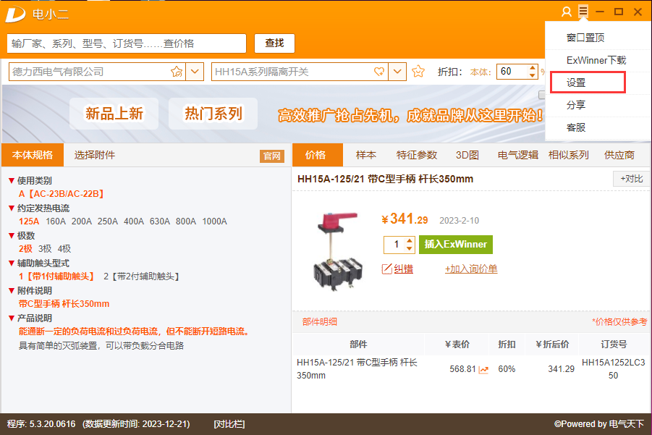Click the 查找 search button
The image size is (652, 435).
pos(274,43)
